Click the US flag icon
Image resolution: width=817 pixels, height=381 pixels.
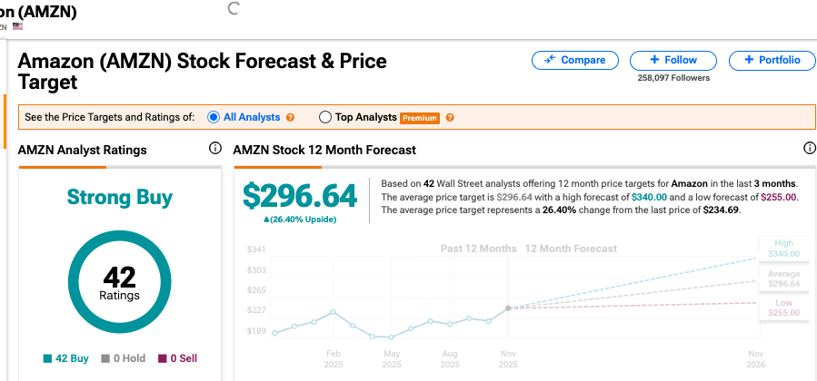(17, 26)
